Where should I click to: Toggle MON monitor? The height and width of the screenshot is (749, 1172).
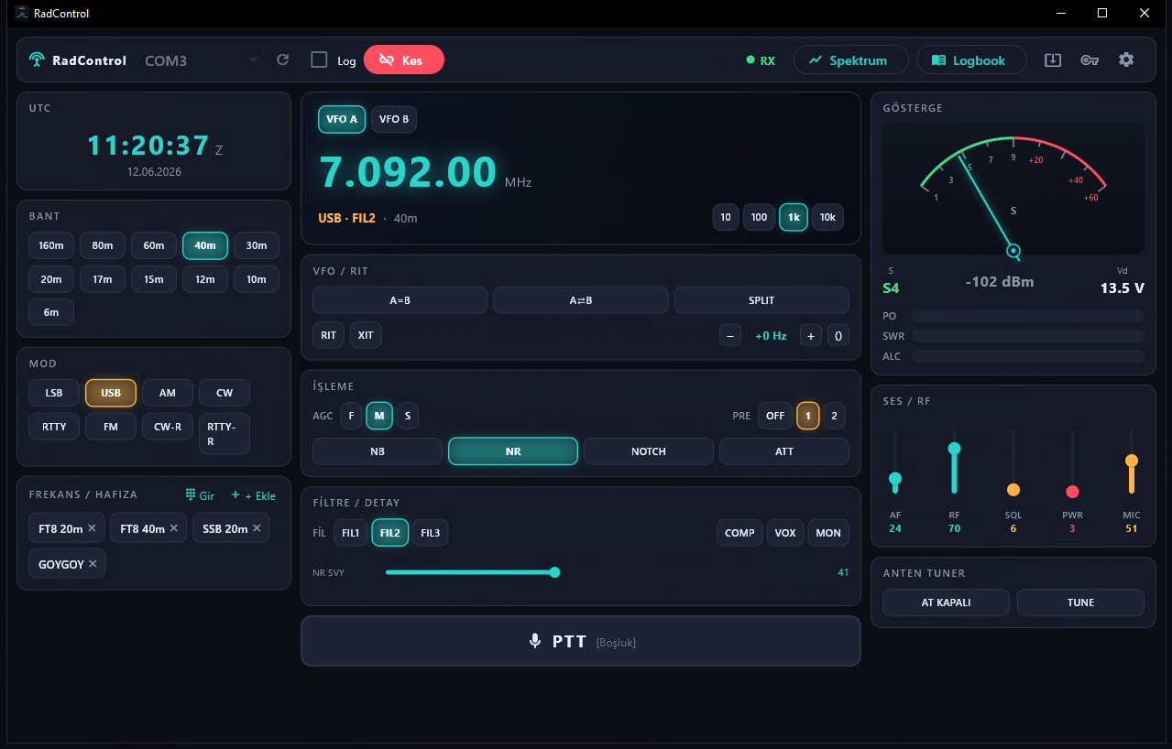[828, 533]
